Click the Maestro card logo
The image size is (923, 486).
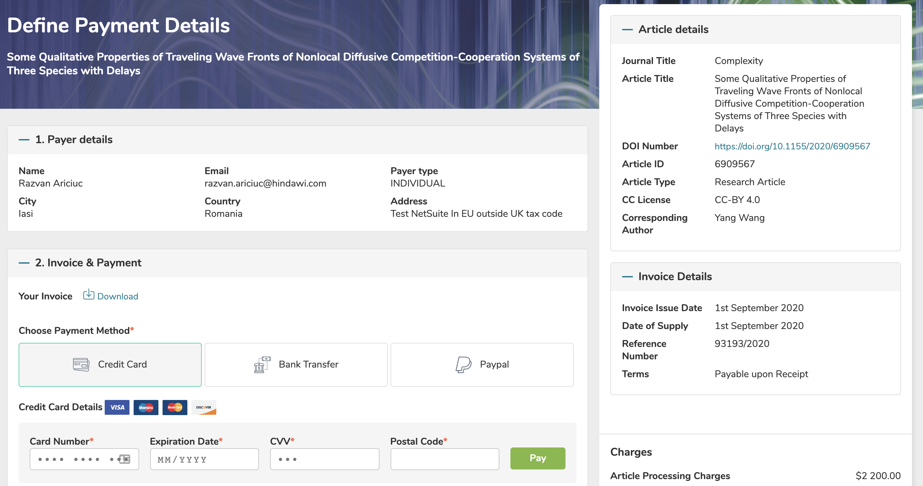click(x=146, y=407)
